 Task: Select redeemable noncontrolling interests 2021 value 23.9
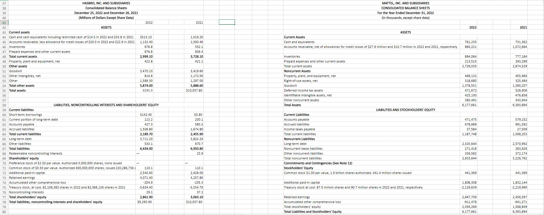200,153
